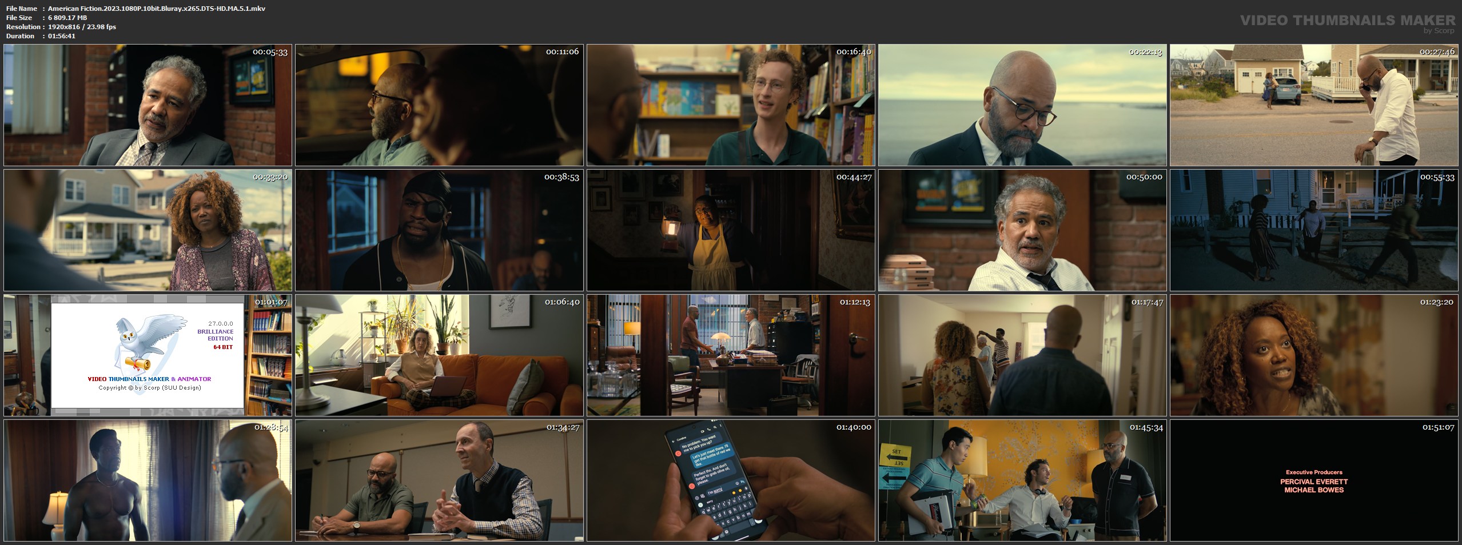This screenshot has height=545, width=1462.
Task: Select the seaside thumbnail at 00:22:13
Action: (1022, 105)
